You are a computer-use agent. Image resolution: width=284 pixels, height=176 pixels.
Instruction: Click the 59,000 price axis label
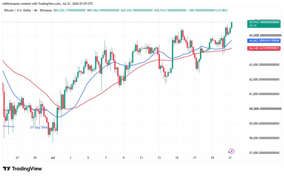264,124
